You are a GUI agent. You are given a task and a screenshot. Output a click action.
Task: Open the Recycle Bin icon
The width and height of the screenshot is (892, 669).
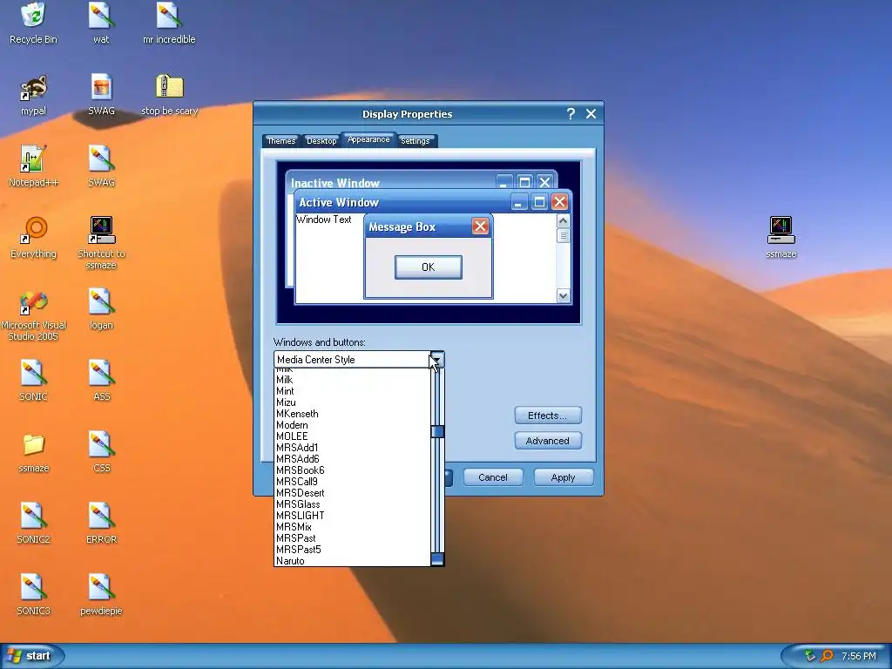pyautogui.click(x=33, y=23)
